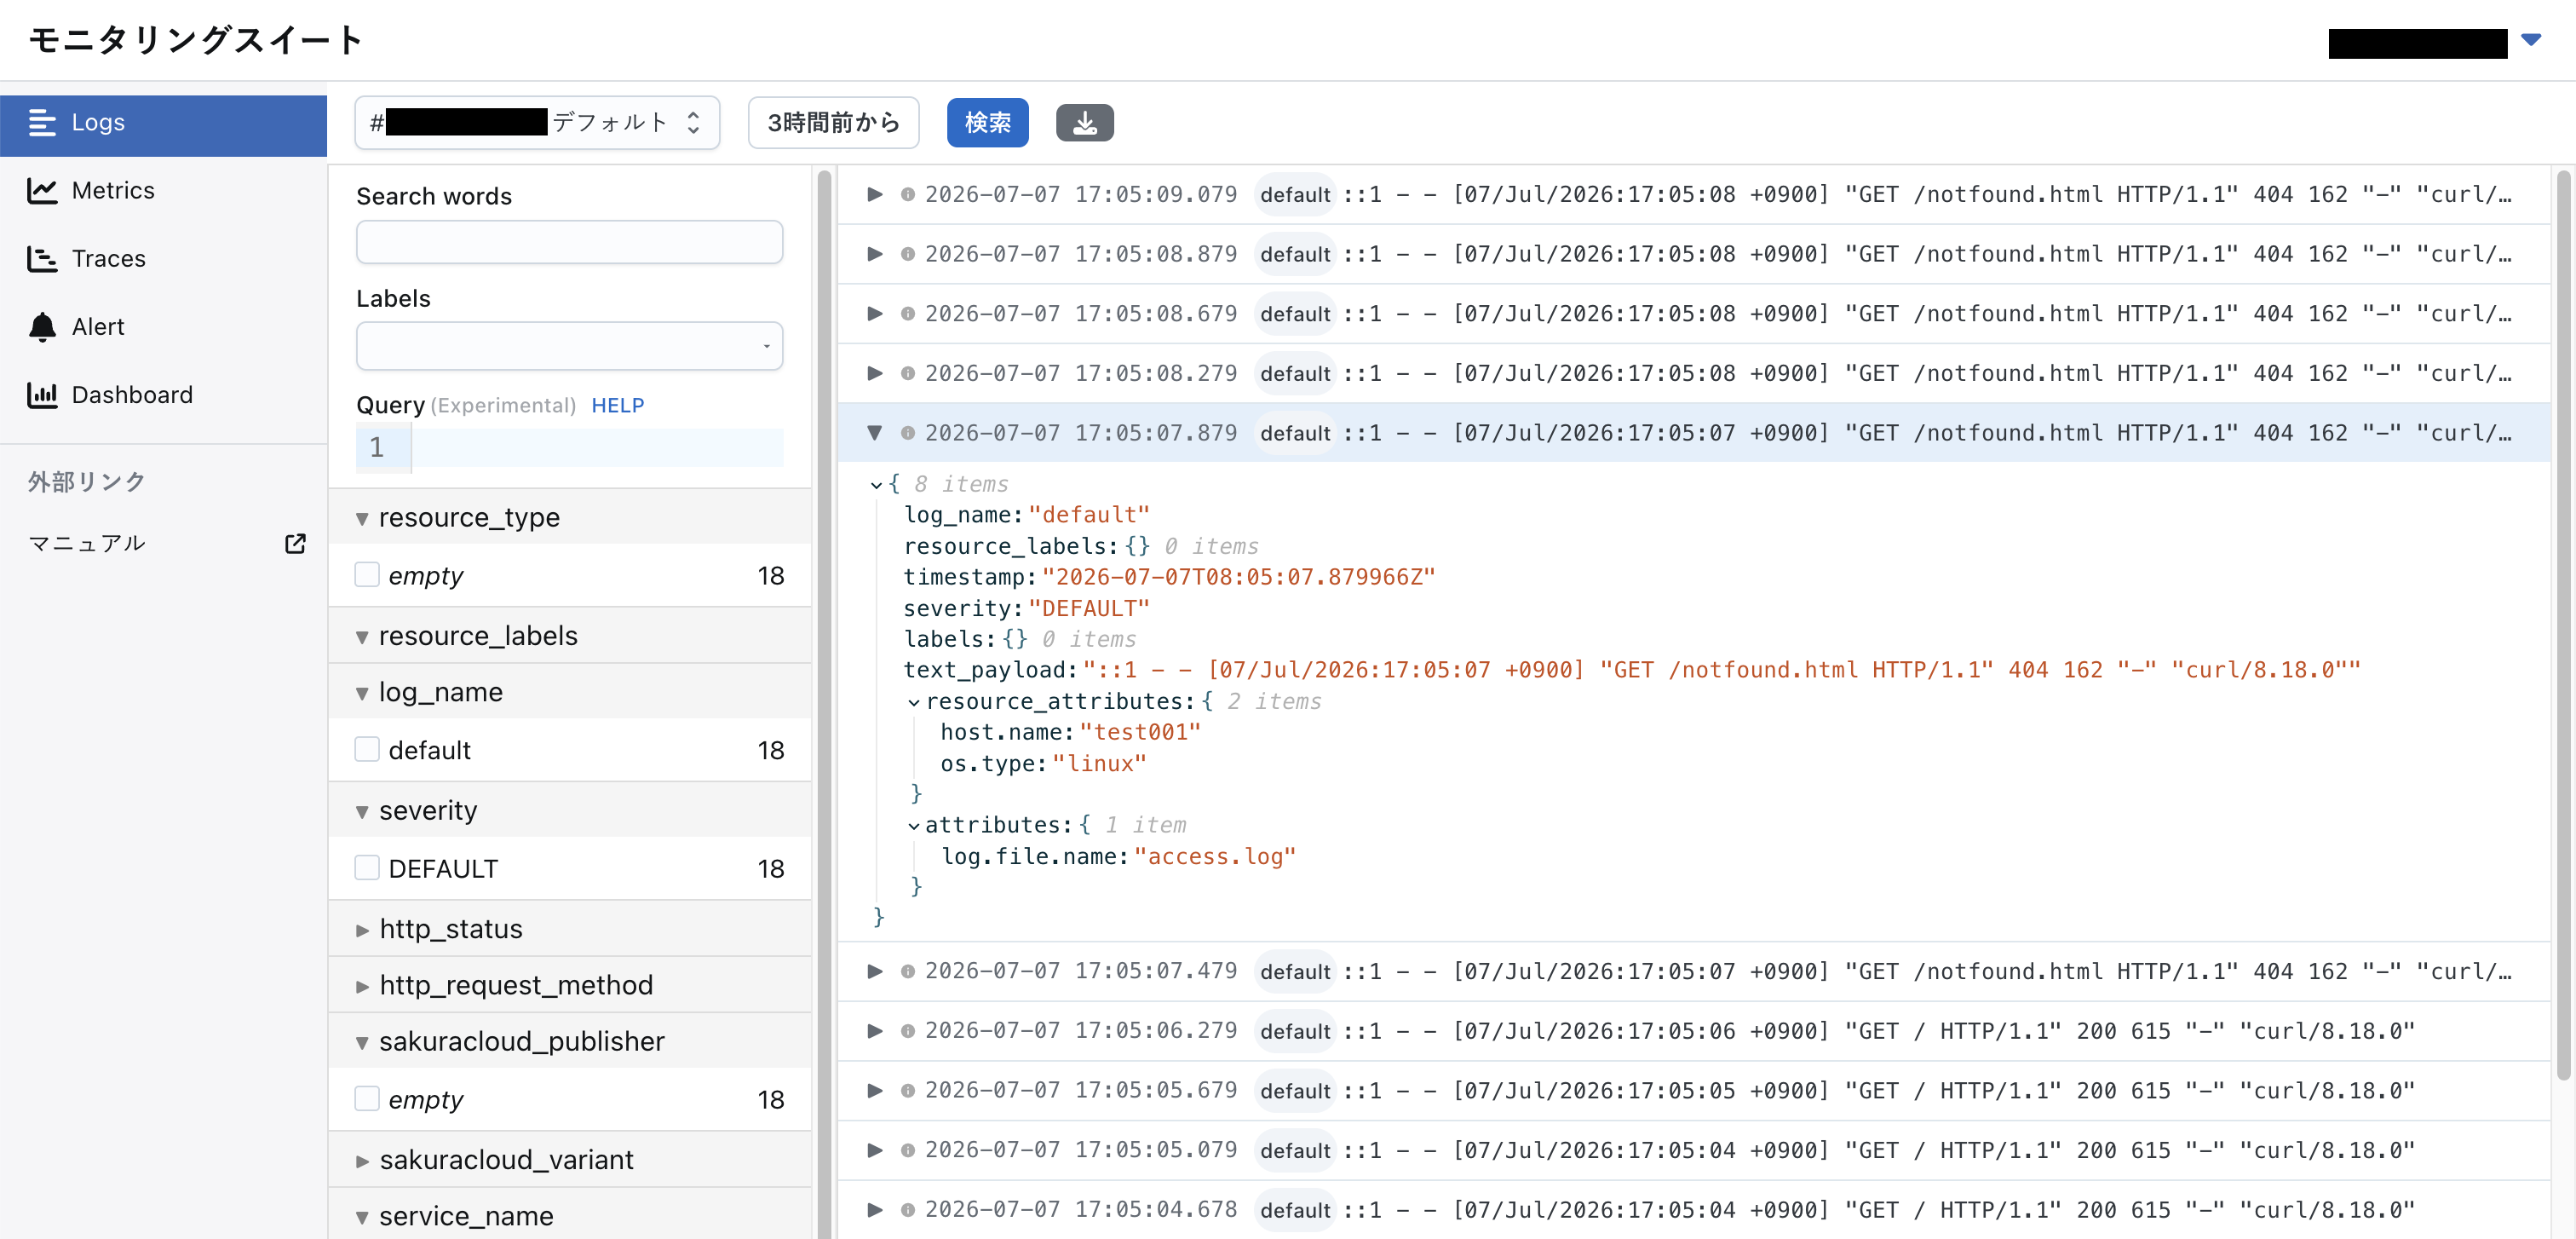Open the account dropdown arrow at top right
The height and width of the screenshot is (1239, 2576).
click(2531, 40)
